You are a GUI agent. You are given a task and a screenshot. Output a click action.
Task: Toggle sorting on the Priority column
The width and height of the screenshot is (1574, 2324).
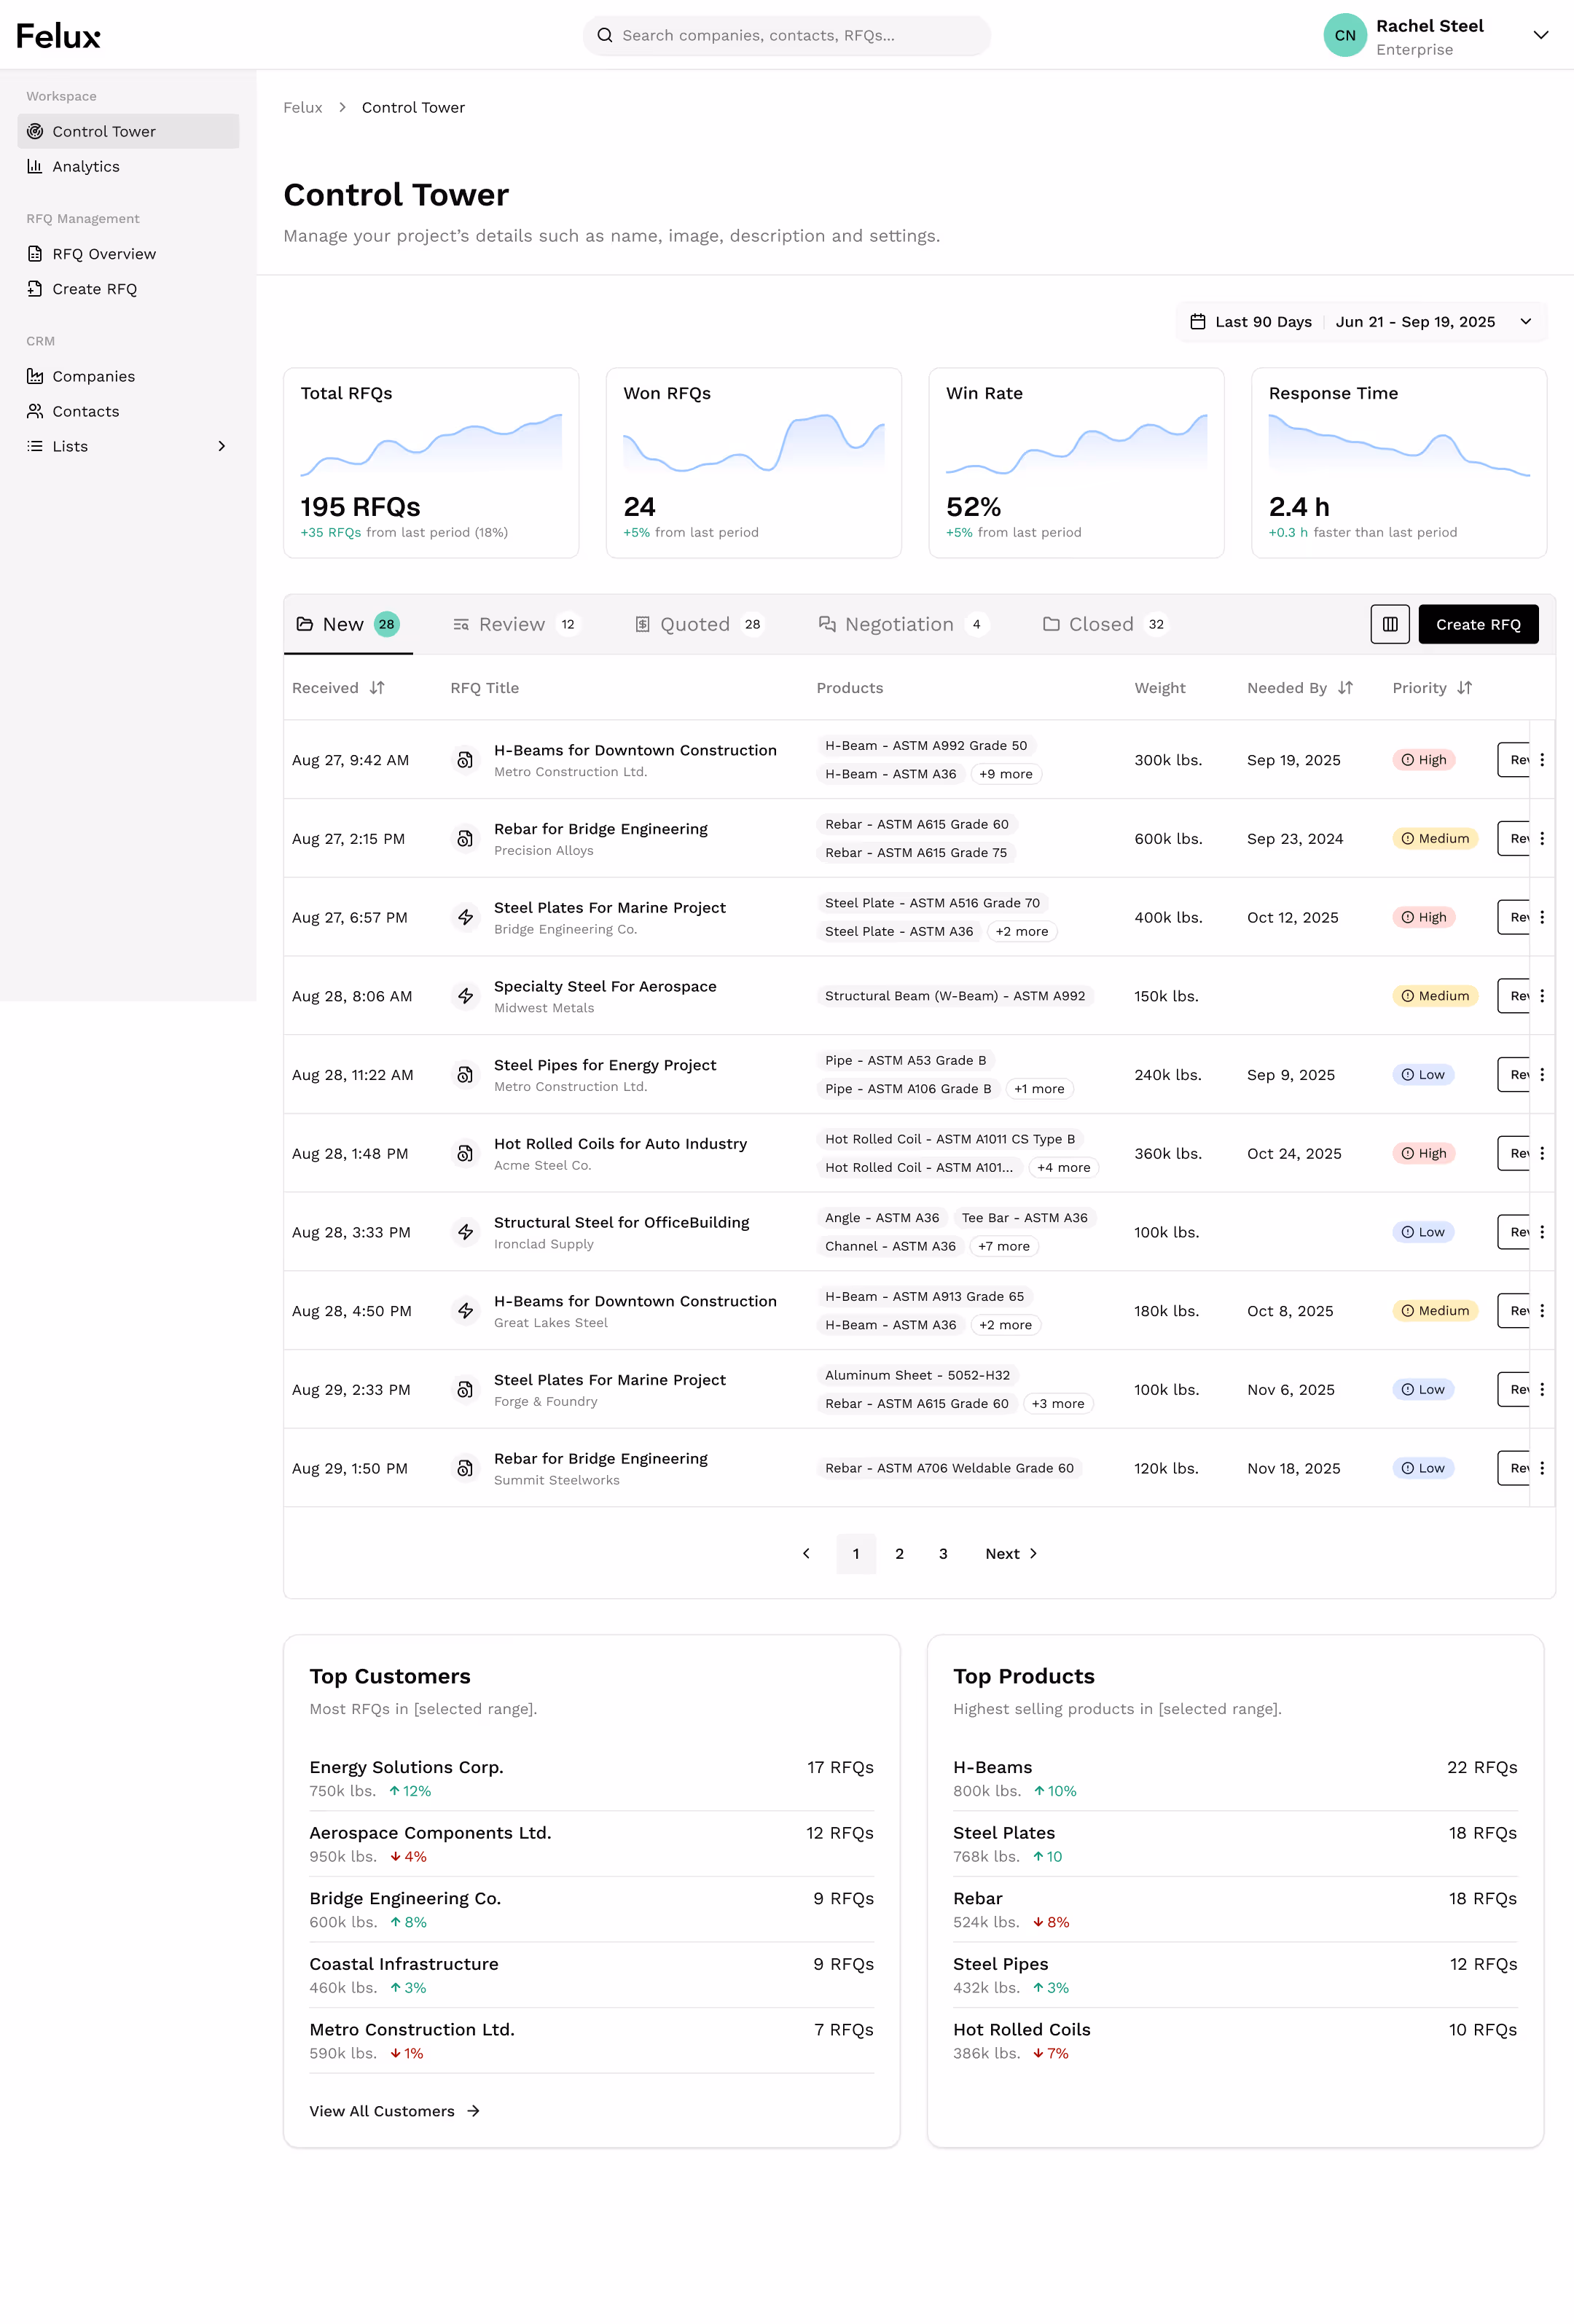(1465, 688)
